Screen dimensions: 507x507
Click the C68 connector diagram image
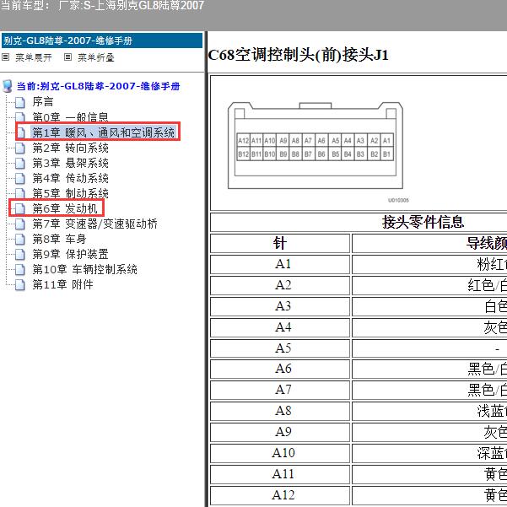pos(316,145)
